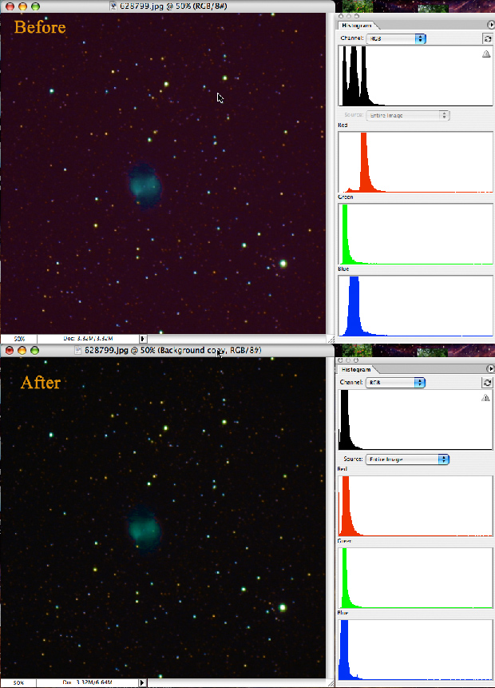495x688 pixels.
Task: Click 50% zoom field in Background copy window
Action: tap(19, 682)
